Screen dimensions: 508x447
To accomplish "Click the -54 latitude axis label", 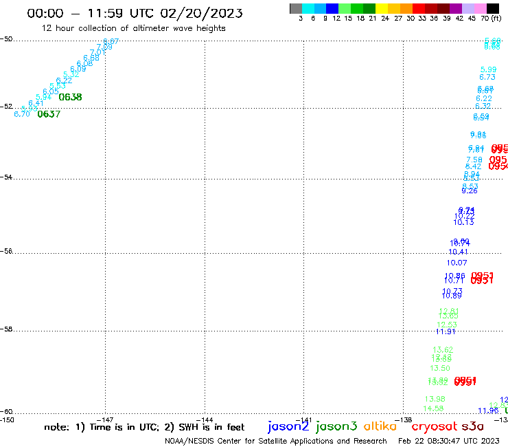I will coord(6,177).
